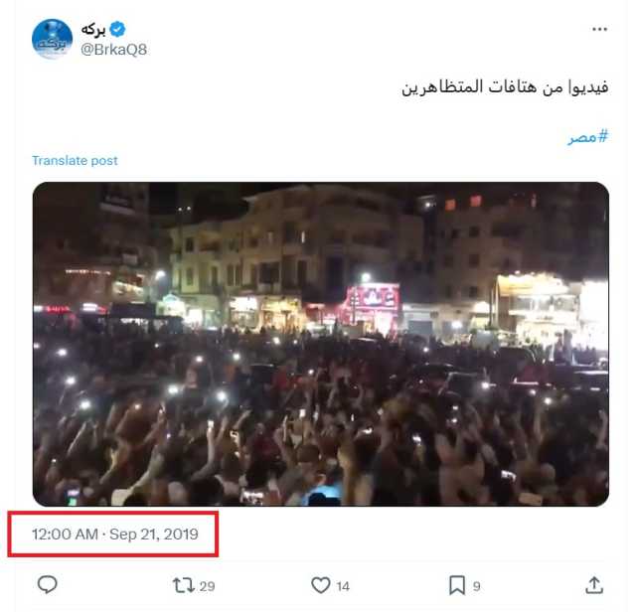Open the share upload icon

[594, 585]
